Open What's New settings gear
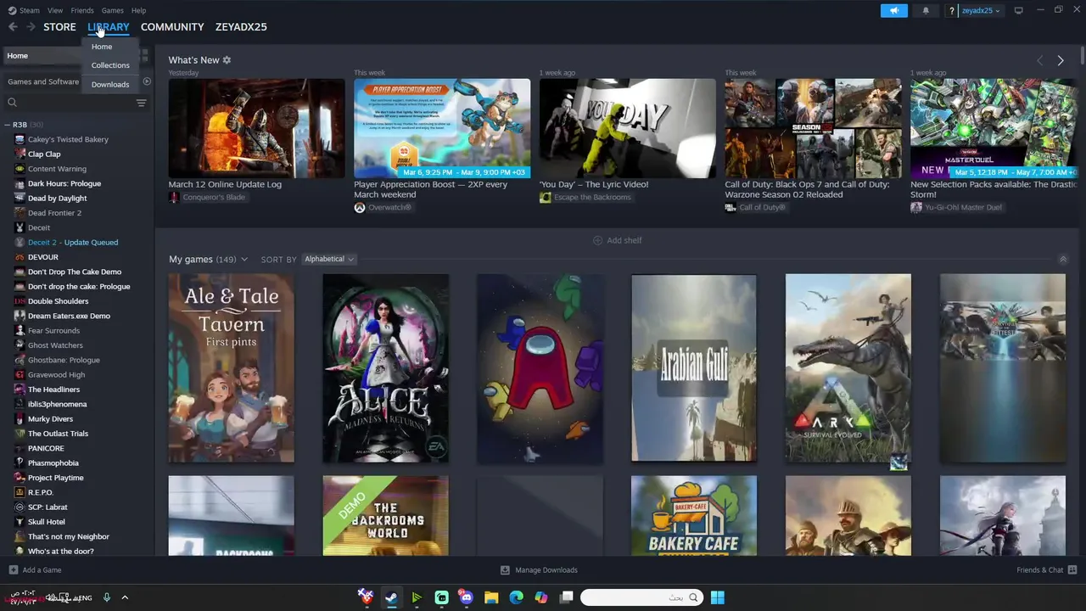This screenshot has height=611, width=1086. tap(227, 60)
